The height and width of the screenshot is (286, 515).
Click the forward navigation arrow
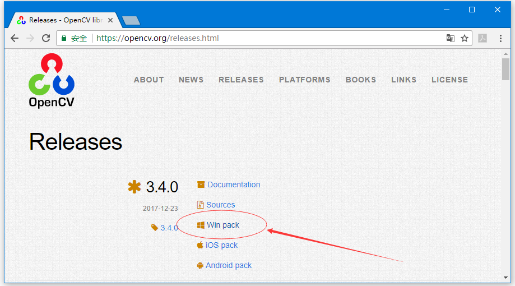click(30, 38)
